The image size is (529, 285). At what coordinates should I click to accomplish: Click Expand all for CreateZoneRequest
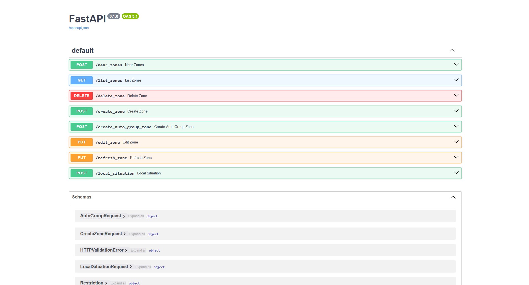137,234
